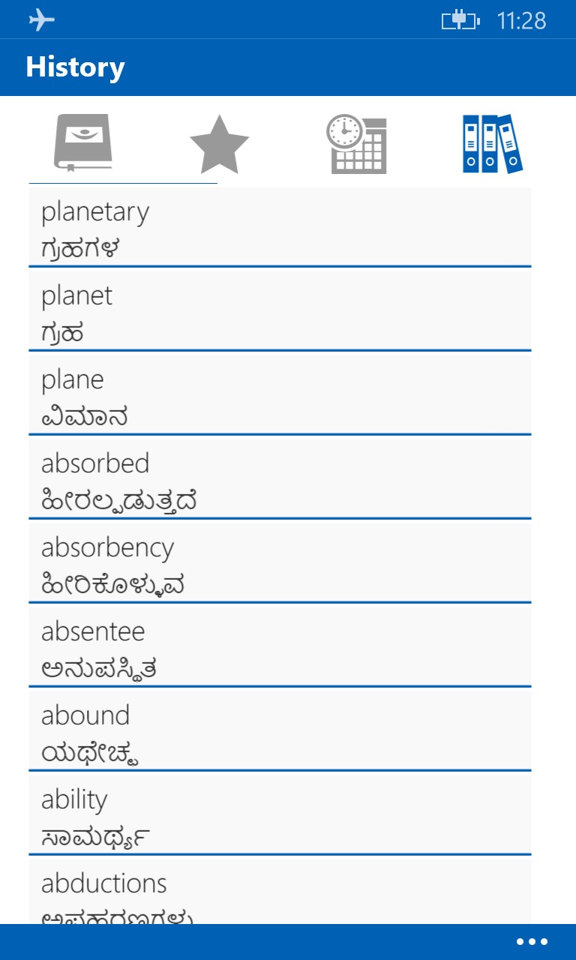Select the blue binders tab icon
The height and width of the screenshot is (960, 576).
click(492, 144)
